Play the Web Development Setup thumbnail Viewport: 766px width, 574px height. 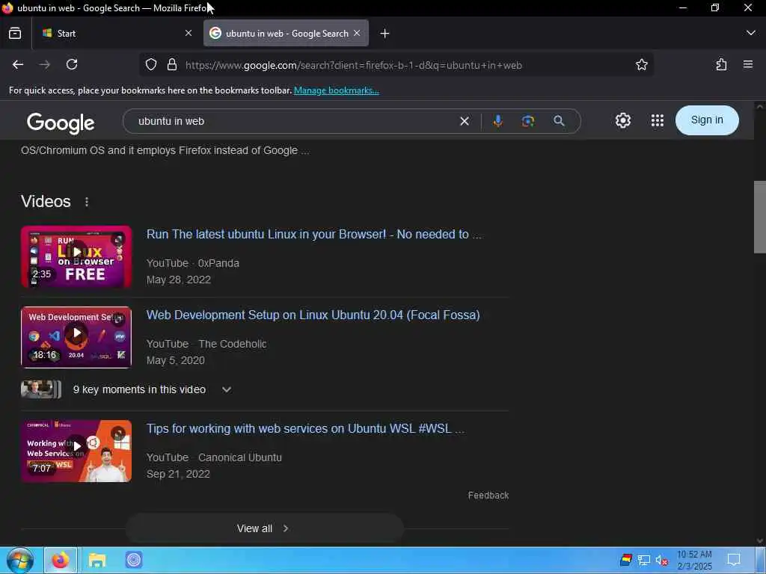[x=76, y=337]
